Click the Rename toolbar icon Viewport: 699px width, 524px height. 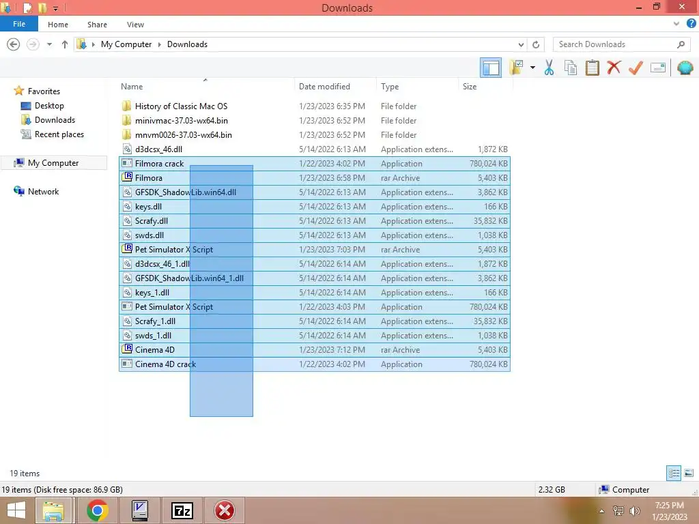(x=658, y=68)
